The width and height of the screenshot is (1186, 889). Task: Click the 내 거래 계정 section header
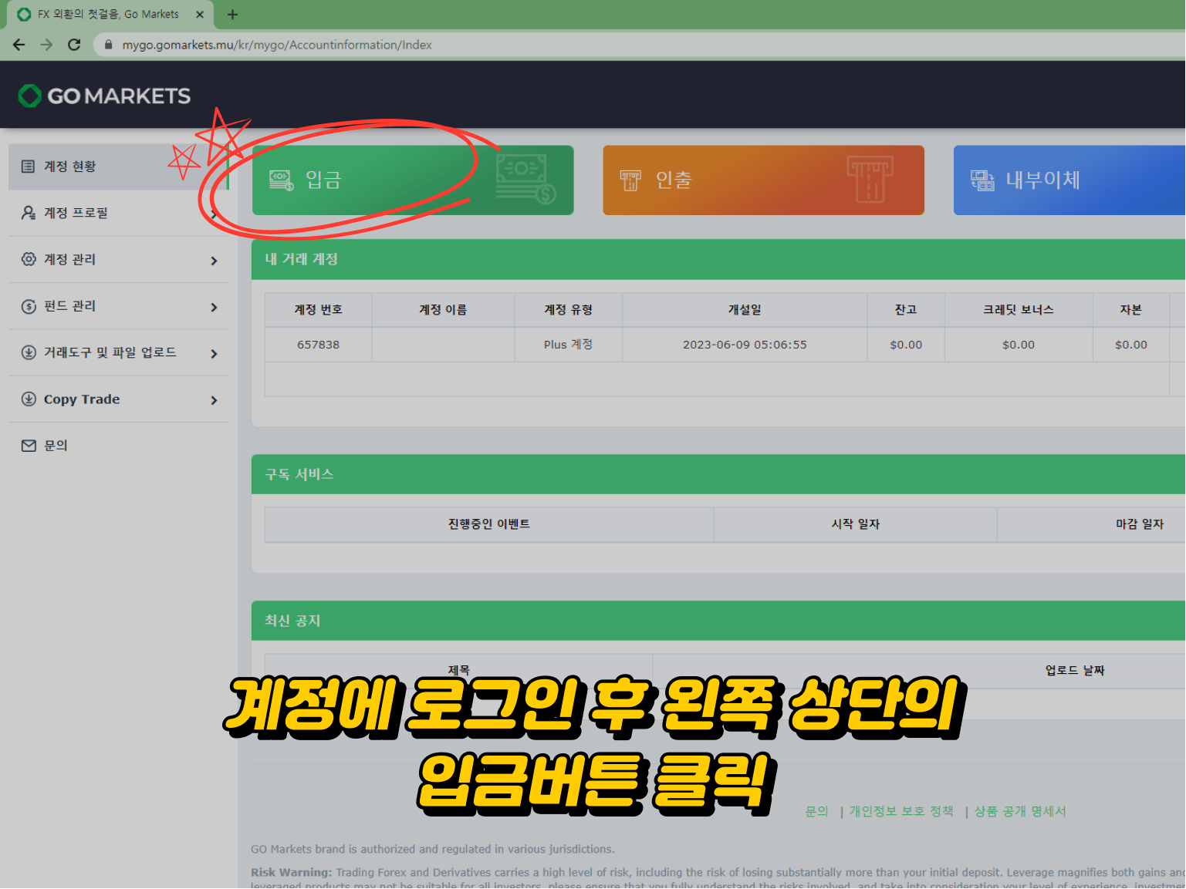(x=718, y=260)
